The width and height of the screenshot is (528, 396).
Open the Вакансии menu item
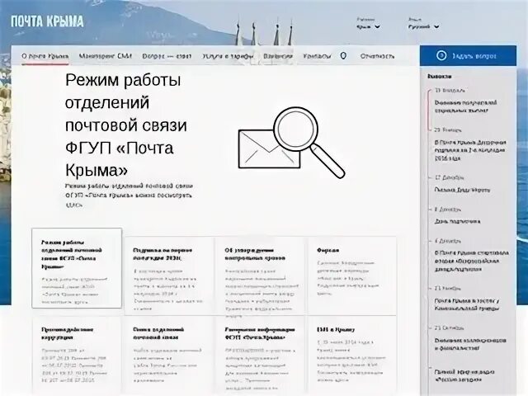click(x=278, y=56)
